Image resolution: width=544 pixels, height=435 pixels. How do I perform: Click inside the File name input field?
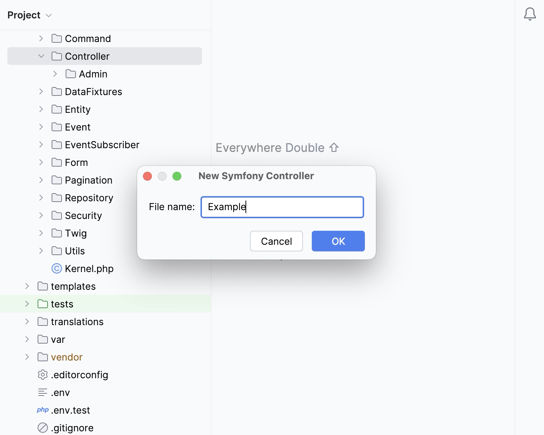tap(282, 207)
